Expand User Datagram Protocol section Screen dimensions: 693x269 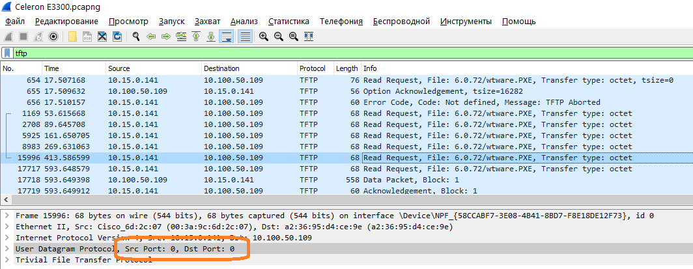pyautogui.click(x=7, y=249)
